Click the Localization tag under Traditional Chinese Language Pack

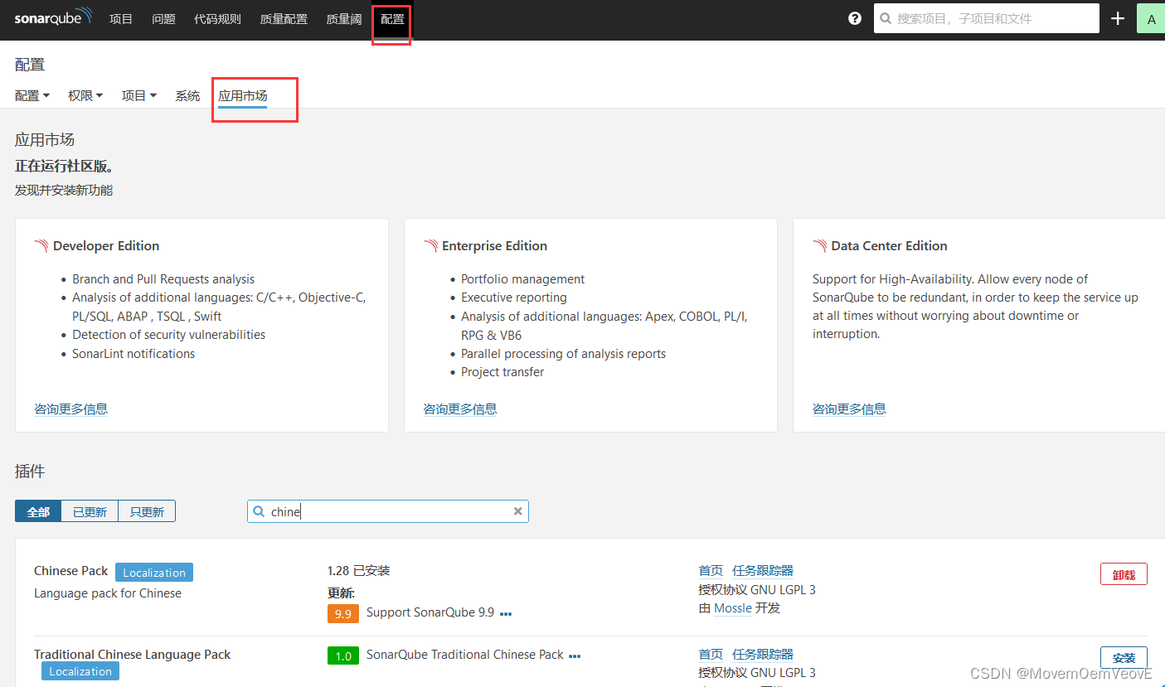click(x=80, y=671)
